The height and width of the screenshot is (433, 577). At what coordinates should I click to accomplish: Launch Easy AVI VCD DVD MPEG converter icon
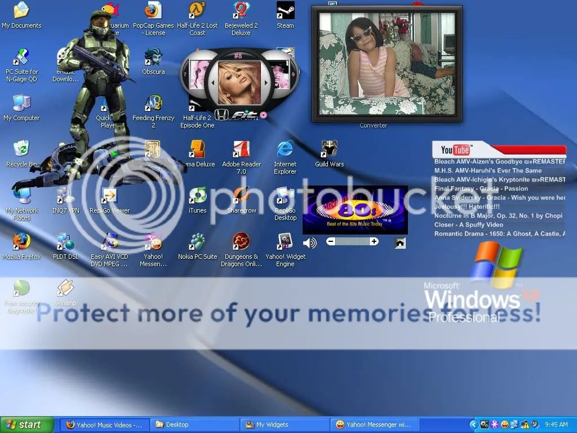point(109,250)
